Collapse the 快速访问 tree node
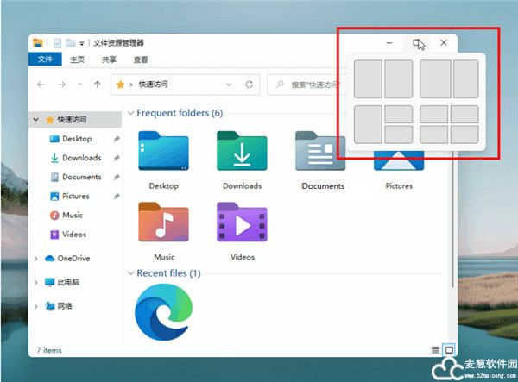The height and width of the screenshot is (382, 518). tap(35, 119)
